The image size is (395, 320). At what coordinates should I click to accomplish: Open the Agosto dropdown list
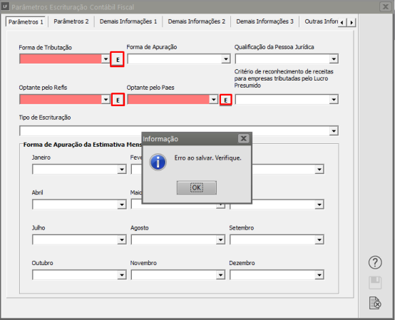click(220, 239)
